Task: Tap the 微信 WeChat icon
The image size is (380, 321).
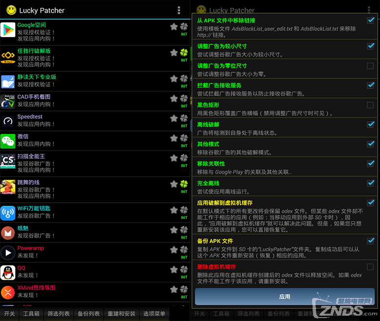Action: click(8, 141)
